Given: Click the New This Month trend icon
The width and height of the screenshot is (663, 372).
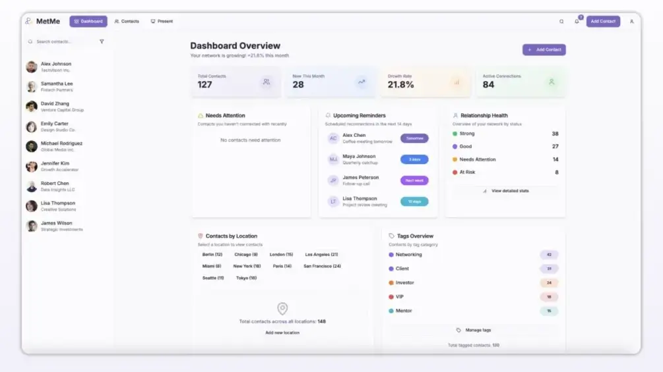Looking at the screenshot, I should click(362, 82).
